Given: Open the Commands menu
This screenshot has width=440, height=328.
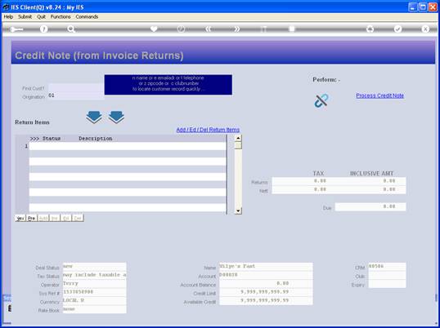Looking at the screenshot, I should [x=87, y=17].
